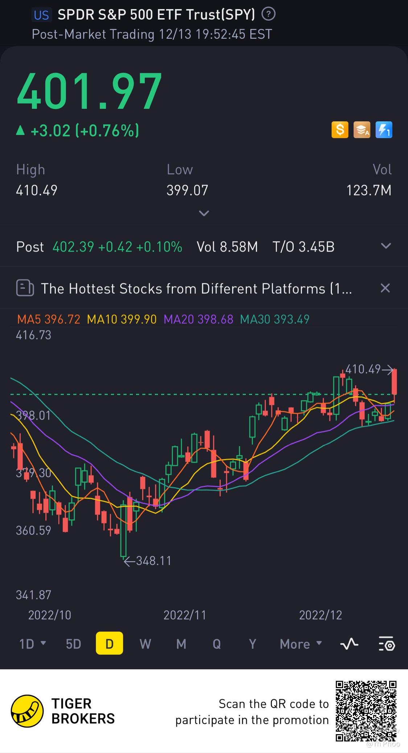Tap the promotion QR code
Screen dimensions: 408x753
coord(366,711)
